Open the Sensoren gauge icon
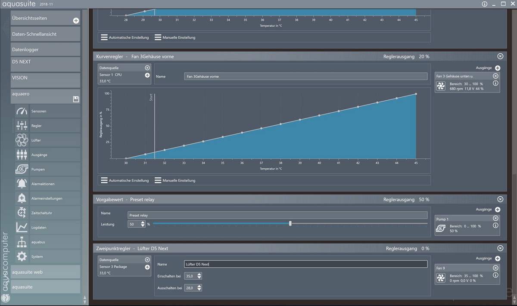 click(x=22, y=111)
